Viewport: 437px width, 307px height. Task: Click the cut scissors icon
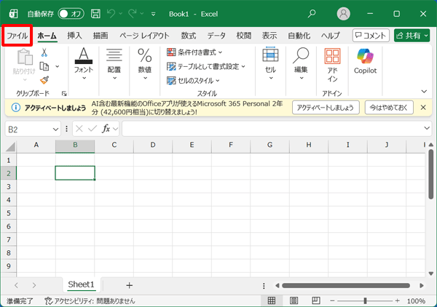tap(44, 52)
